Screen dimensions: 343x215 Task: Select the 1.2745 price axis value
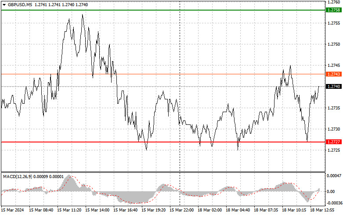coord(334,65)
